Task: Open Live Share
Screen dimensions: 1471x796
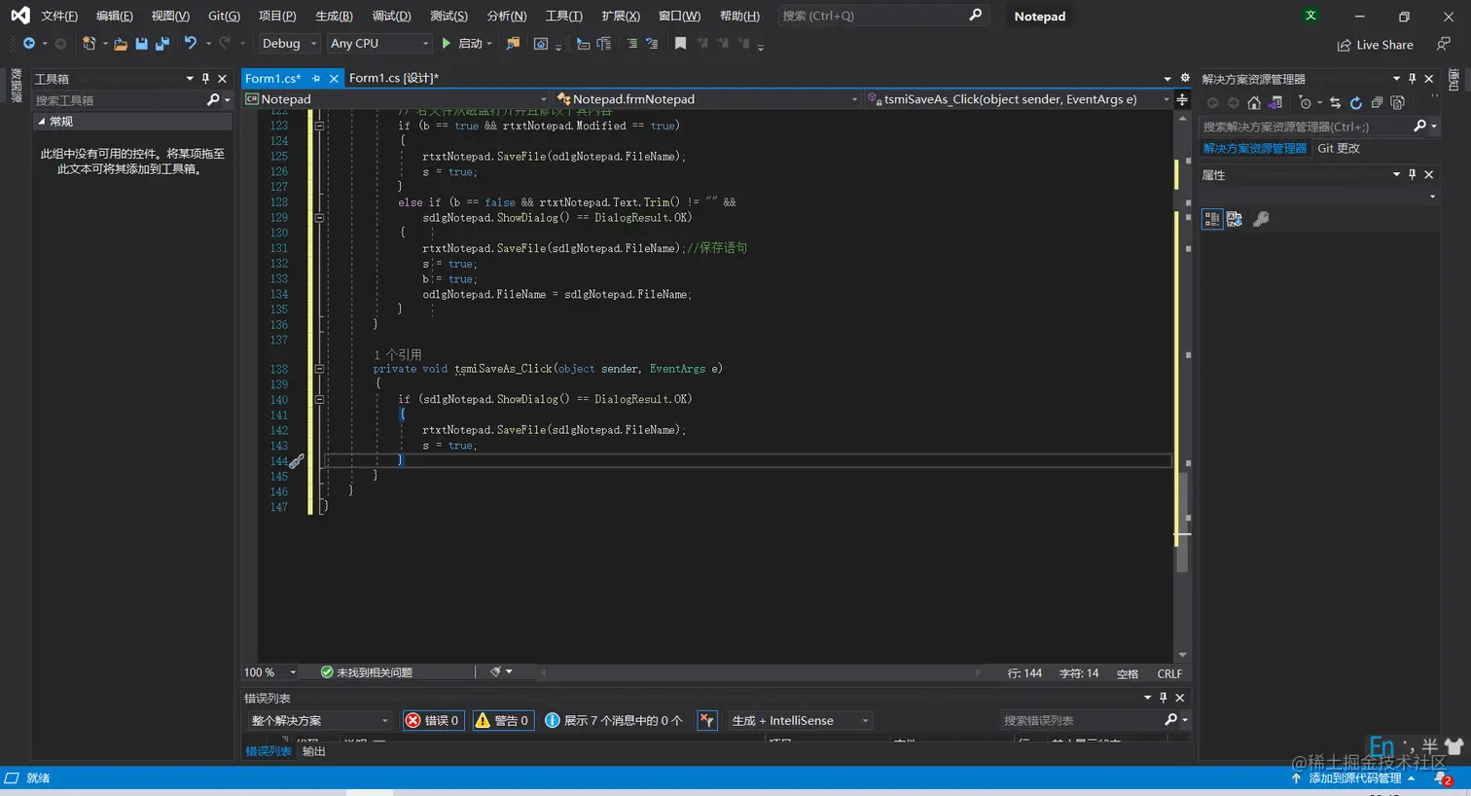Action: pyautogui.click(x=1376, y=45)
